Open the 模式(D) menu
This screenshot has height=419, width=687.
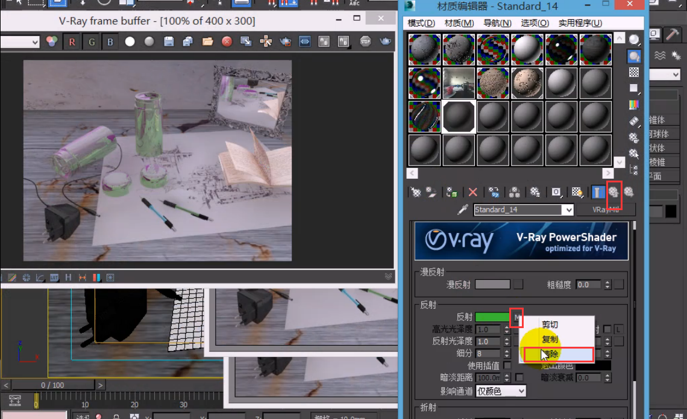(x=421, y=23)
